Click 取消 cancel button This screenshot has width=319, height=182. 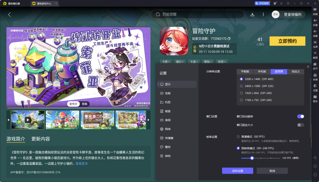272,171
